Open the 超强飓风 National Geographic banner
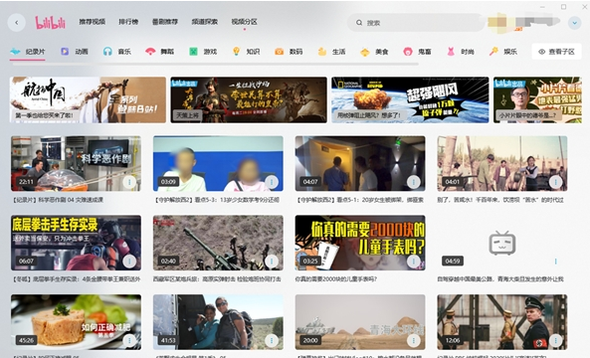 [410, 100]
